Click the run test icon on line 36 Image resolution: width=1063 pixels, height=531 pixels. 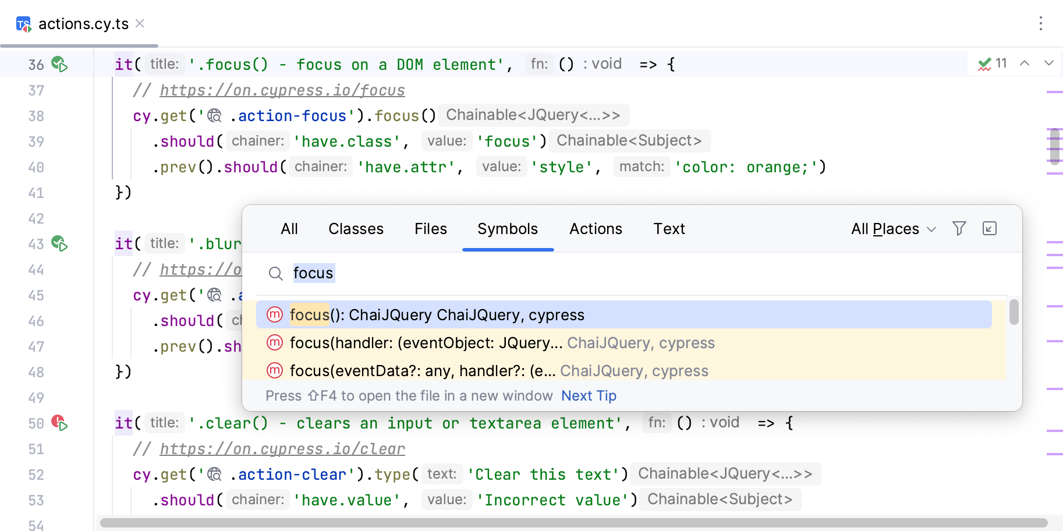[59, 64]
